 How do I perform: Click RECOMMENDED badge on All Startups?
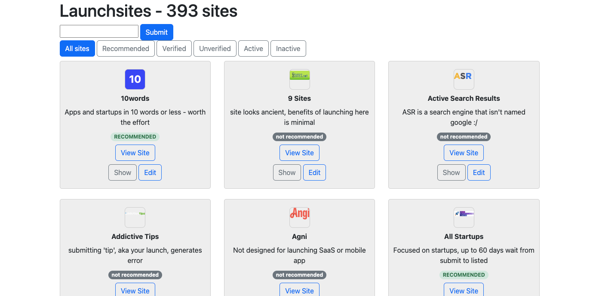(464, 275)
